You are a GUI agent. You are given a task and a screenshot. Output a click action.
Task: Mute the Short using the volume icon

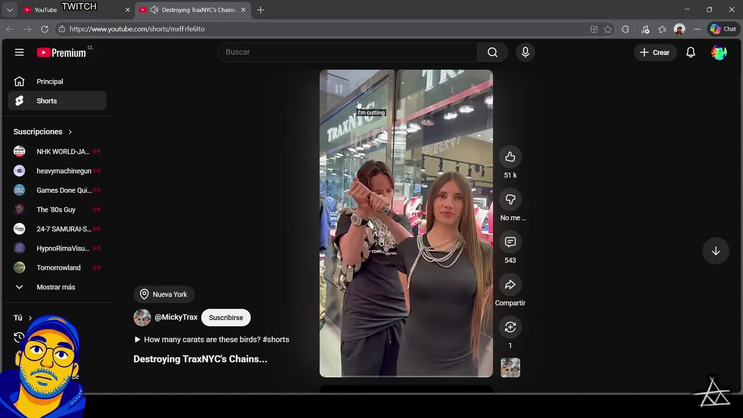365,89
